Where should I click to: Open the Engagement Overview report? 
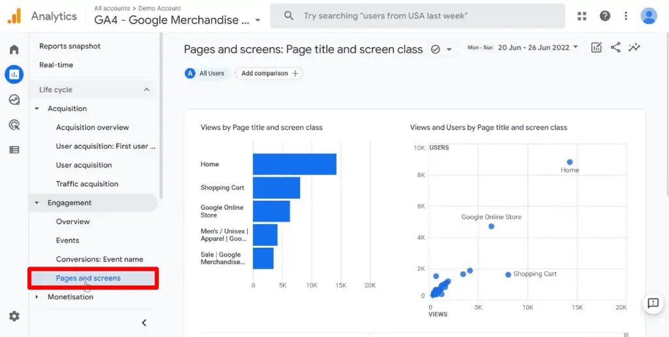tap(73, 221)
